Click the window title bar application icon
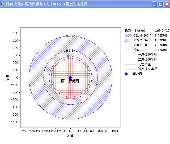This screenshot has width=170, height=144. tap(3, 4)
